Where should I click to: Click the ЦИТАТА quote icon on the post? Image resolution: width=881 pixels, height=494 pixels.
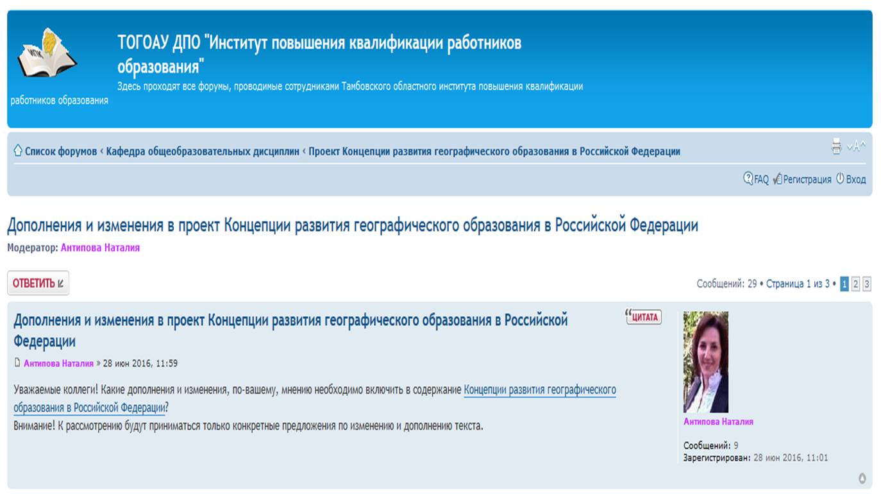click(643, 317)
